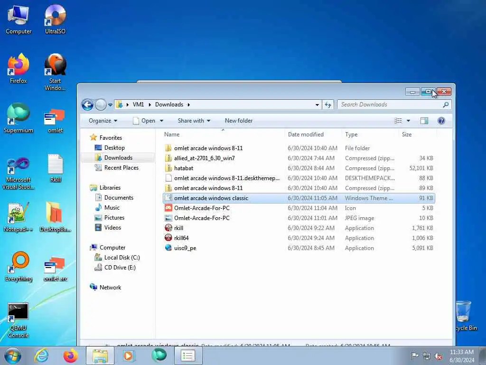Open the dropdown arrow beside Open

pos(161,121)
